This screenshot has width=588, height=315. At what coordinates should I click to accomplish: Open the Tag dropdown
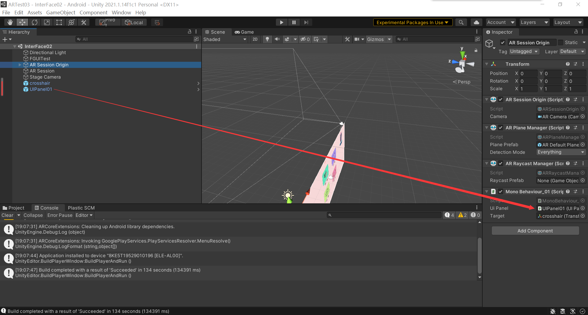point(524,51)
